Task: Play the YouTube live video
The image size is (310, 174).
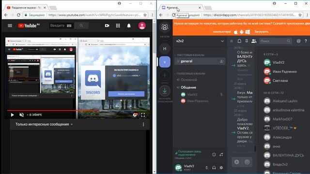Action: tap(12, 115)
